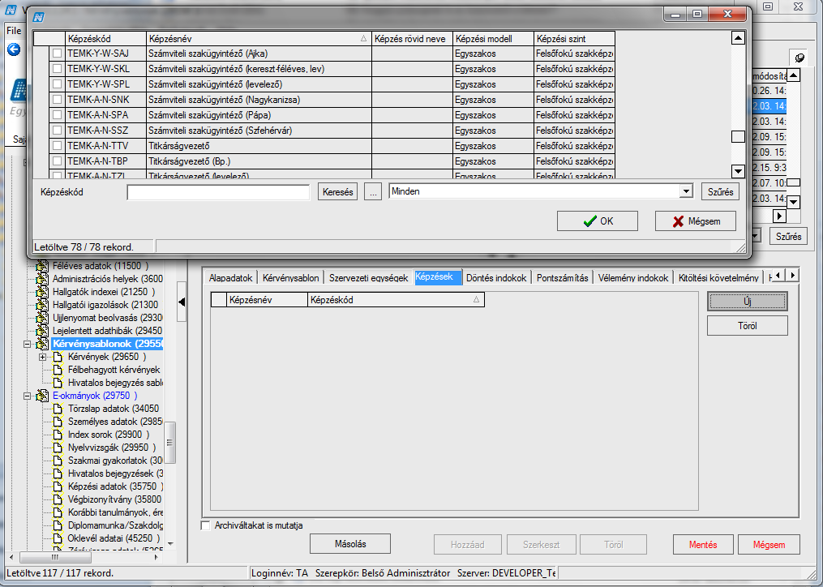Tick checkbox for TEMK-Y-W-SAJ row
Image resolution: width=823 pixels, height=587 pixels.
point(58,54)
